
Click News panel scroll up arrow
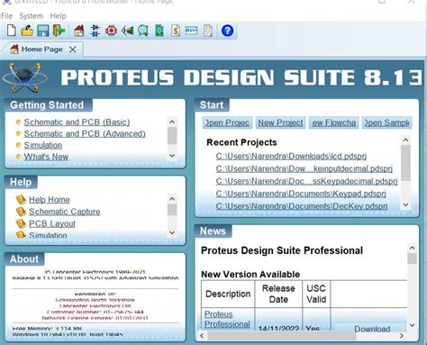[412, 248]
